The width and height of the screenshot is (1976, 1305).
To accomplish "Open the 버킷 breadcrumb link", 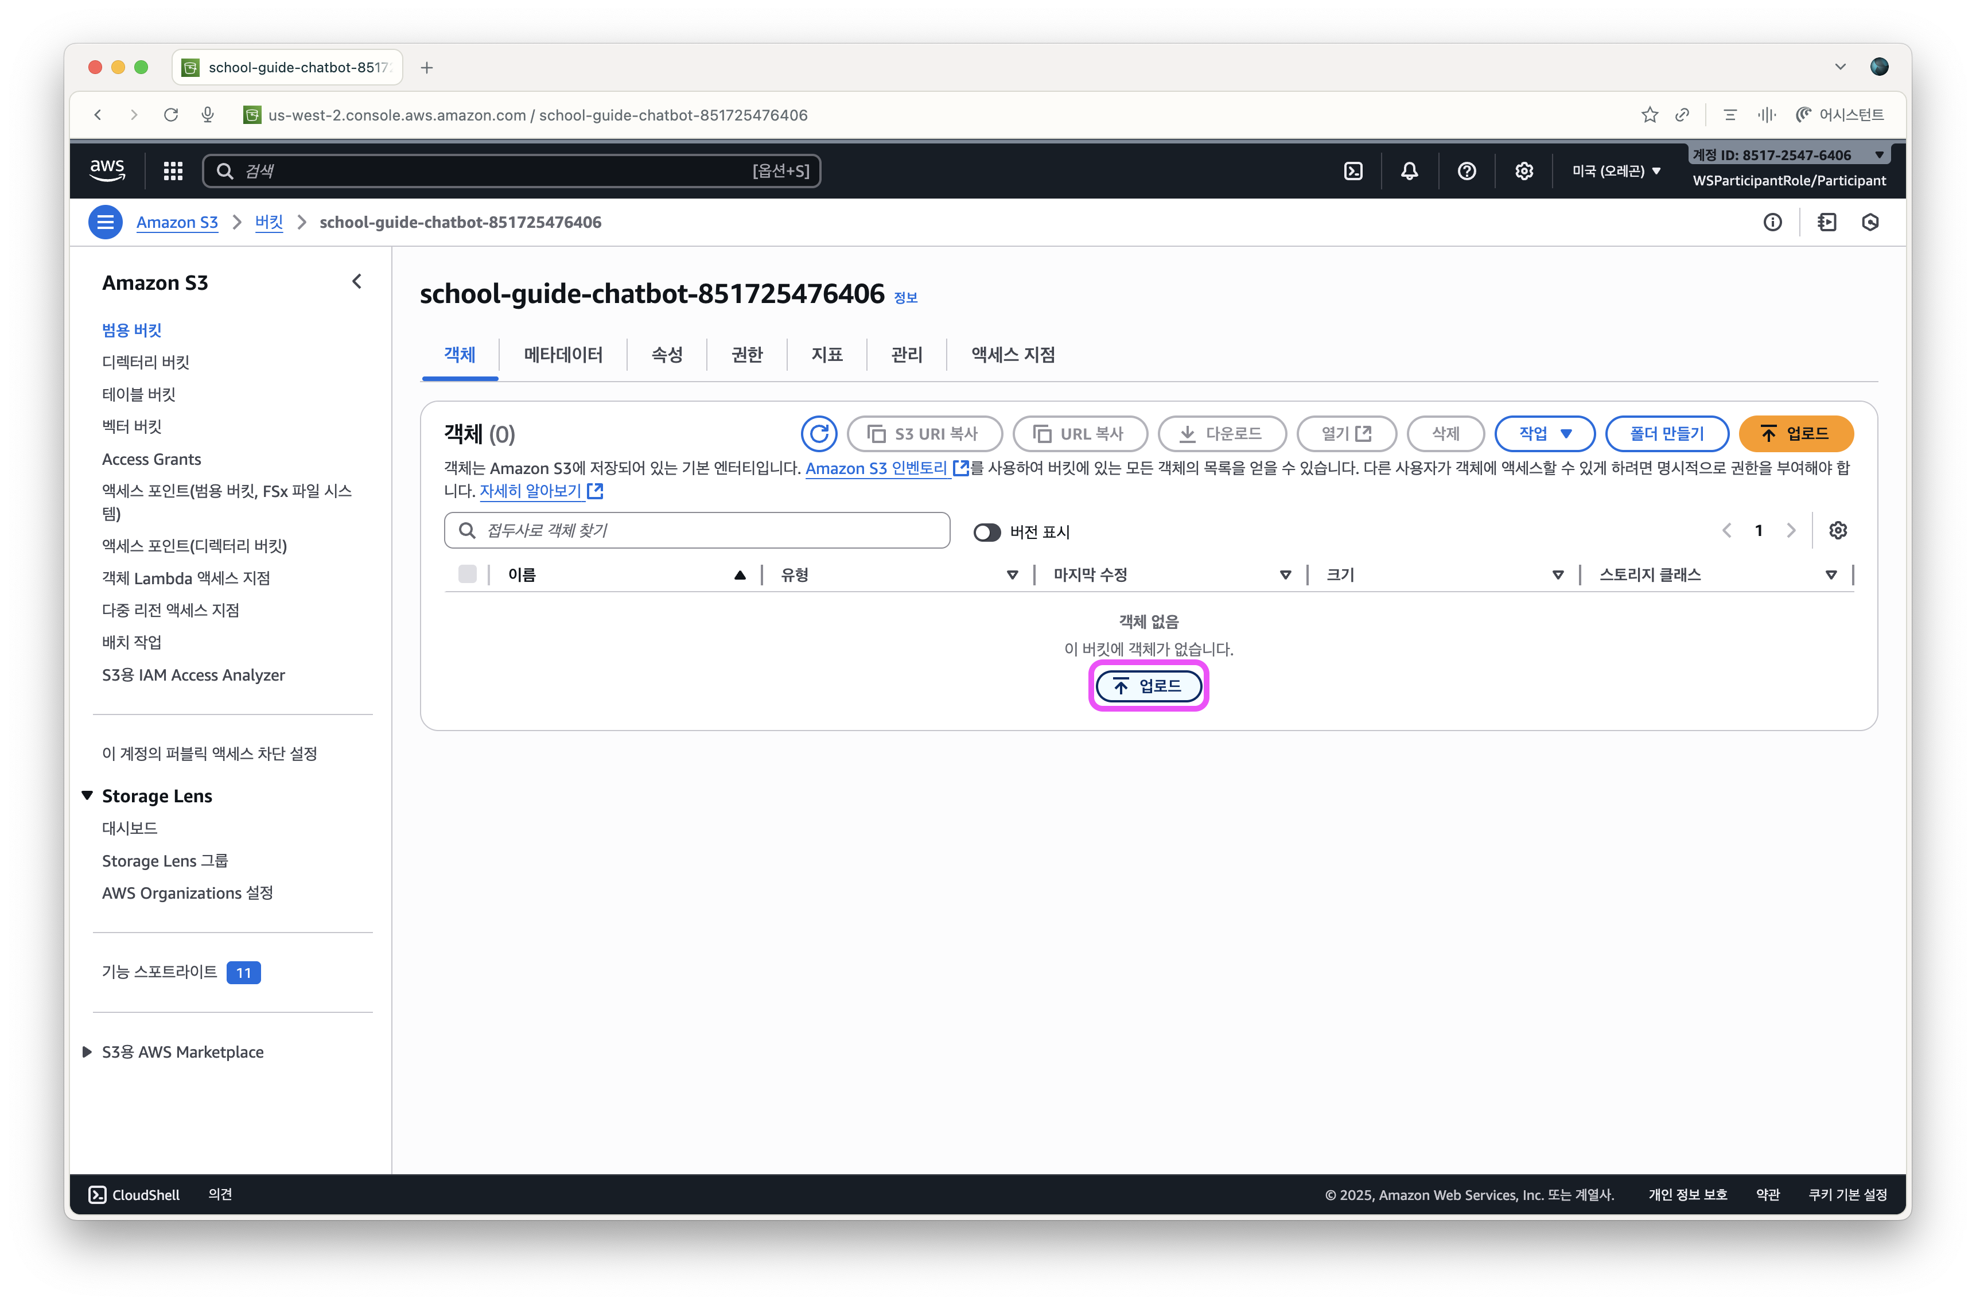I will point(269,222).
